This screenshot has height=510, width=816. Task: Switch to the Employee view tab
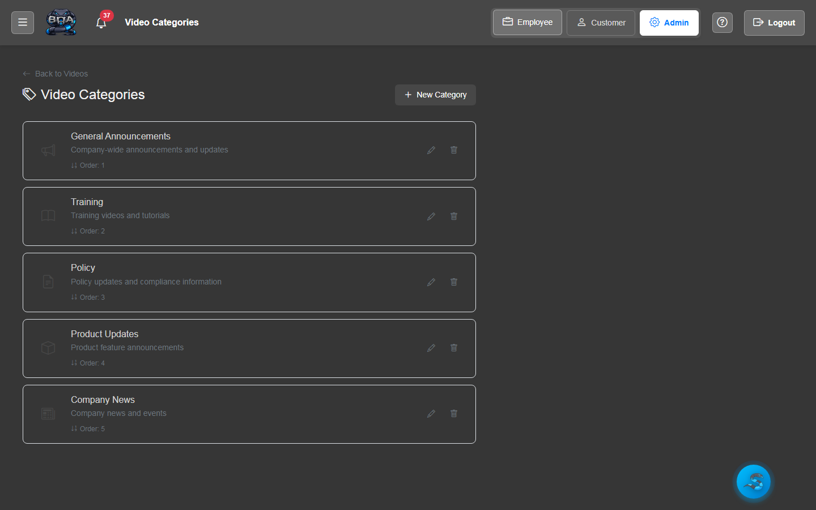coord(527,23)
